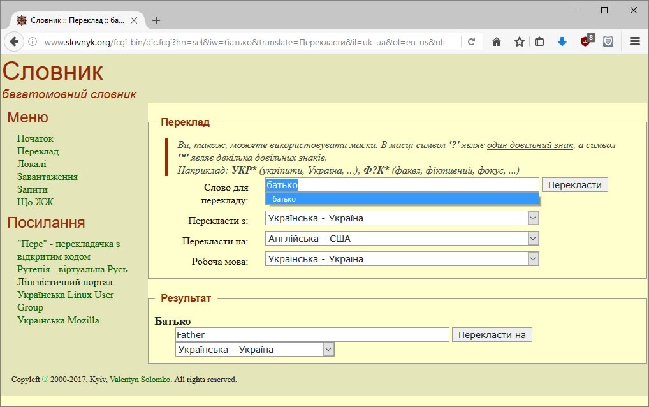Open the downloads arrow icon
Viewport: 649px width, 407px height.
(562, 42)
